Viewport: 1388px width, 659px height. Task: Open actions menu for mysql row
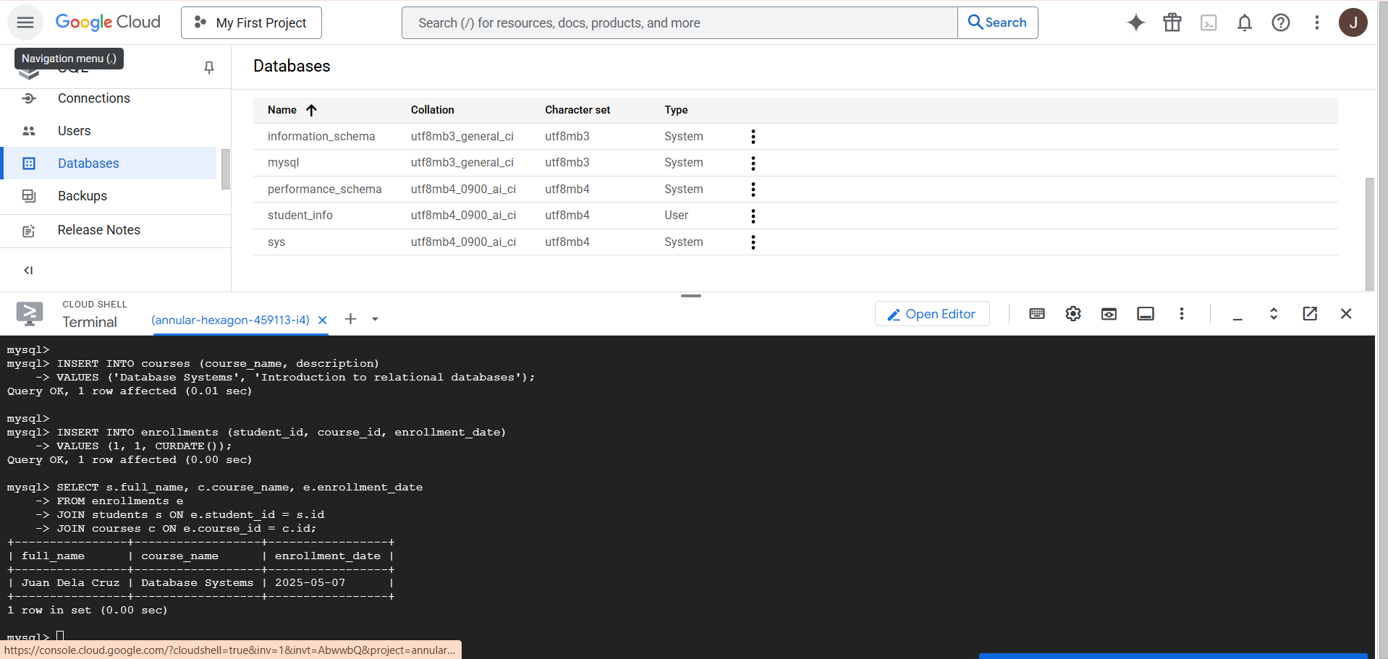tap(753, 163)
